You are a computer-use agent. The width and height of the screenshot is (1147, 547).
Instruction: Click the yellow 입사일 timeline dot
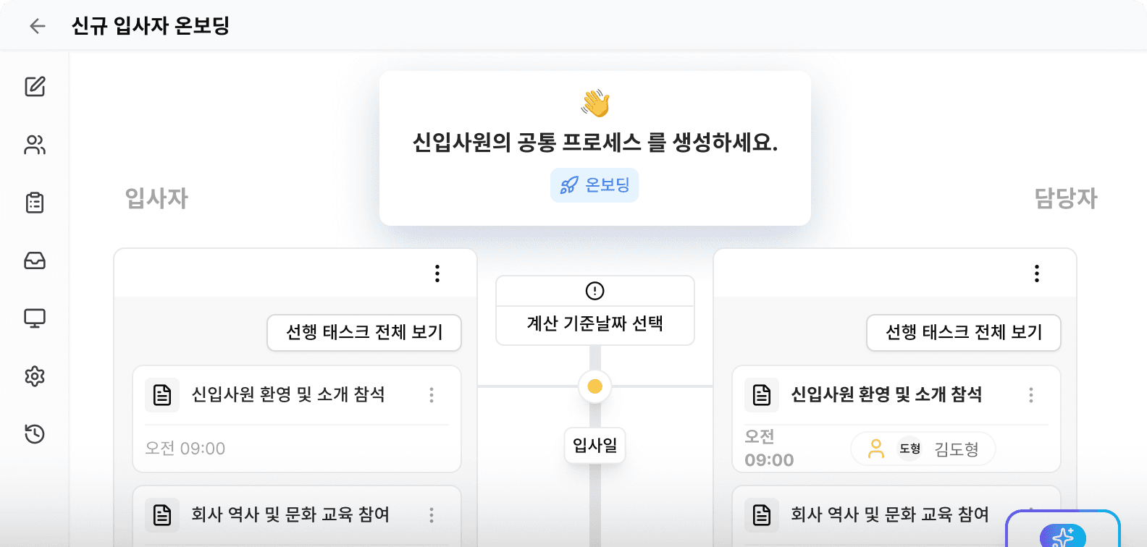(x=595, y=386)
